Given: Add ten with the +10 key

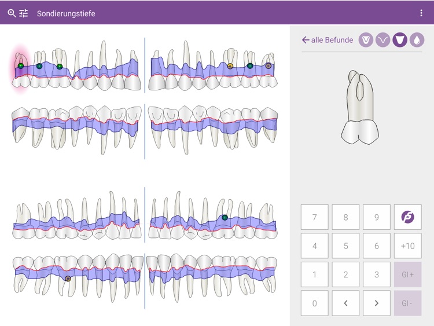Looking at the screenshot, I should (408, 246).
